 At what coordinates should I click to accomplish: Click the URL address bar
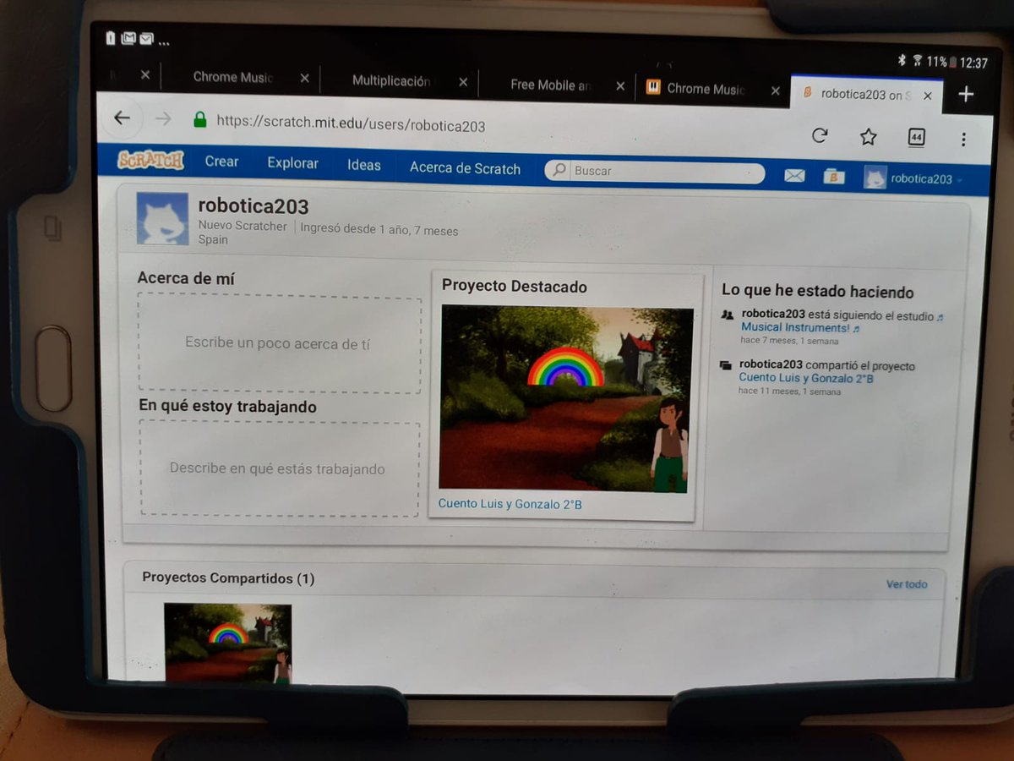pyautogui.click(x=351, y=123)
